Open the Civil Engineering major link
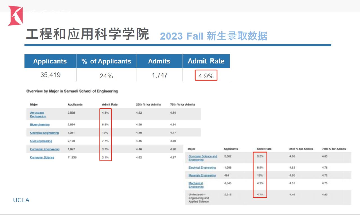The width and height of the screenshot is (360, 215). [x=41, y=141]
